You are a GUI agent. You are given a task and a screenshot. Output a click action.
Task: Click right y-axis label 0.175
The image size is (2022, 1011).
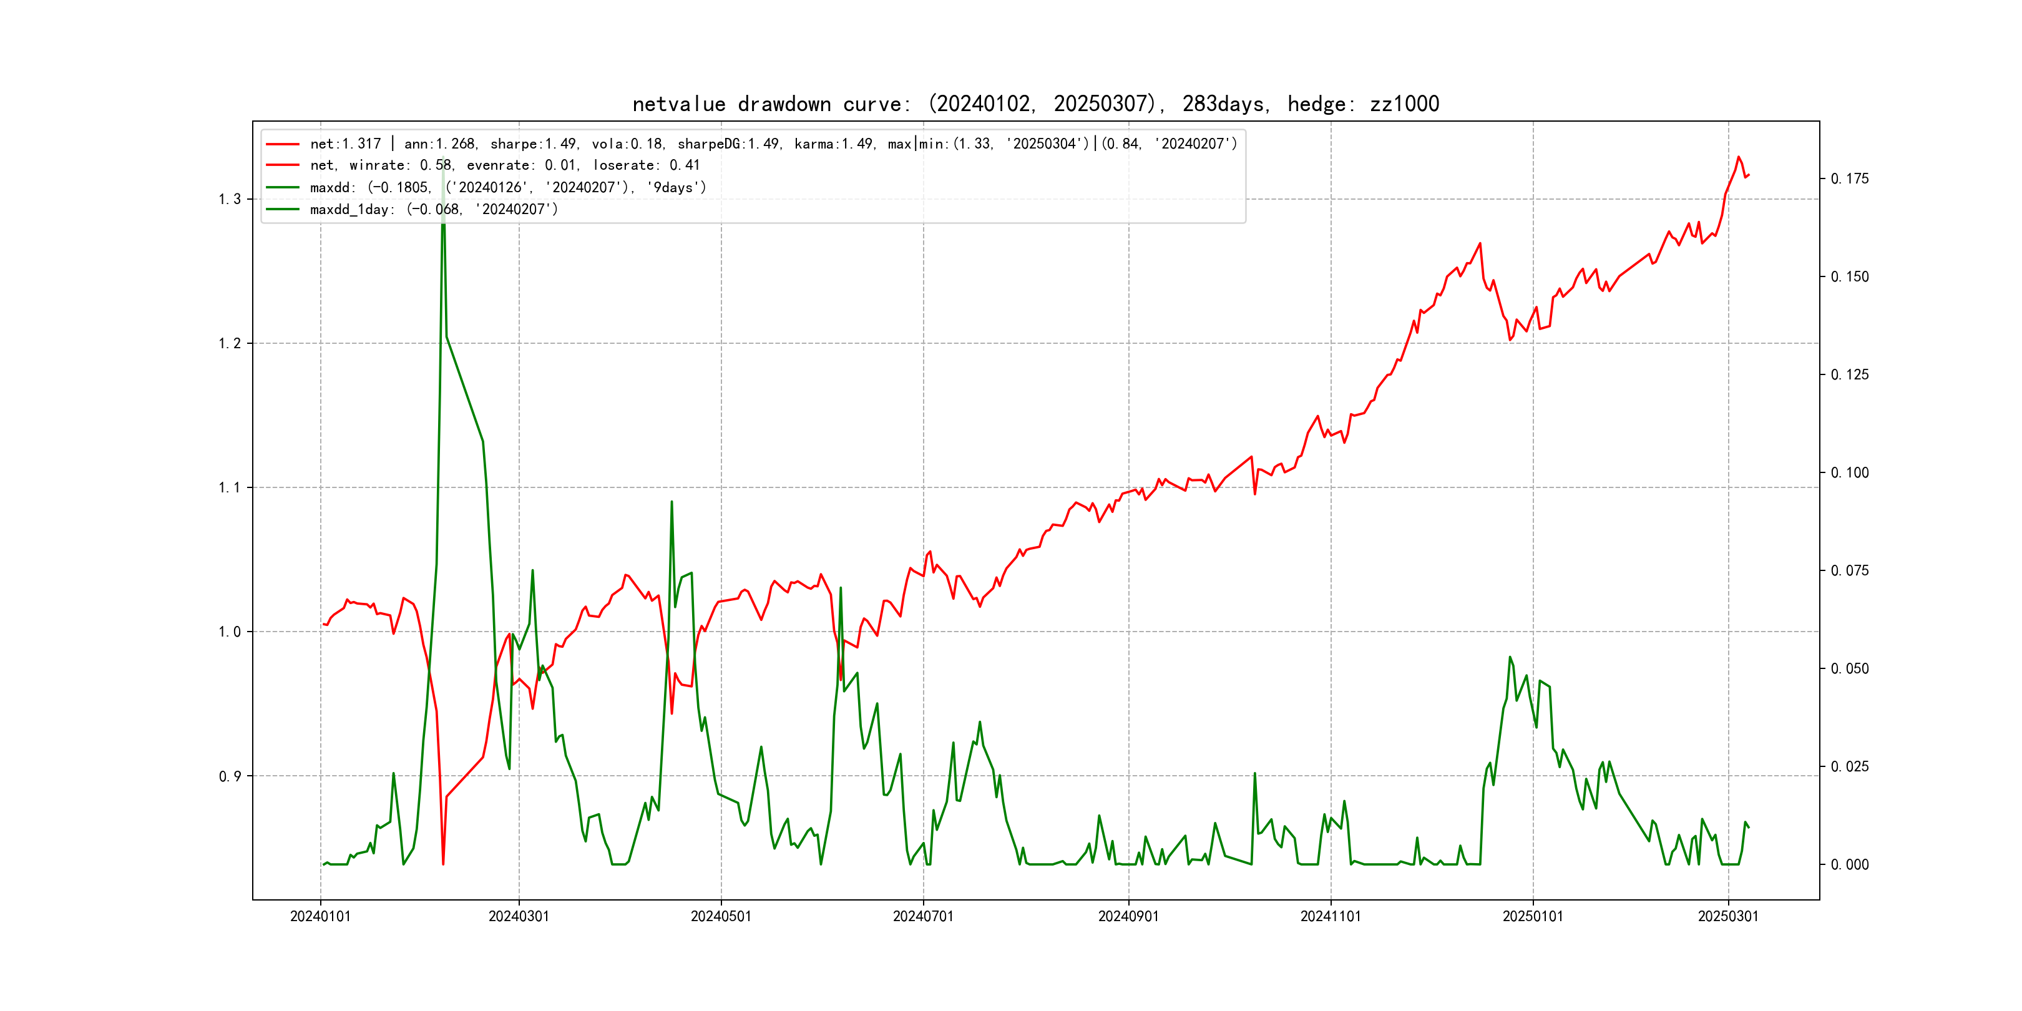(x=1849, y=179)
